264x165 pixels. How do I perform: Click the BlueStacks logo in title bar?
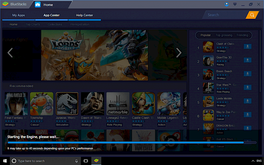(5, 4)
